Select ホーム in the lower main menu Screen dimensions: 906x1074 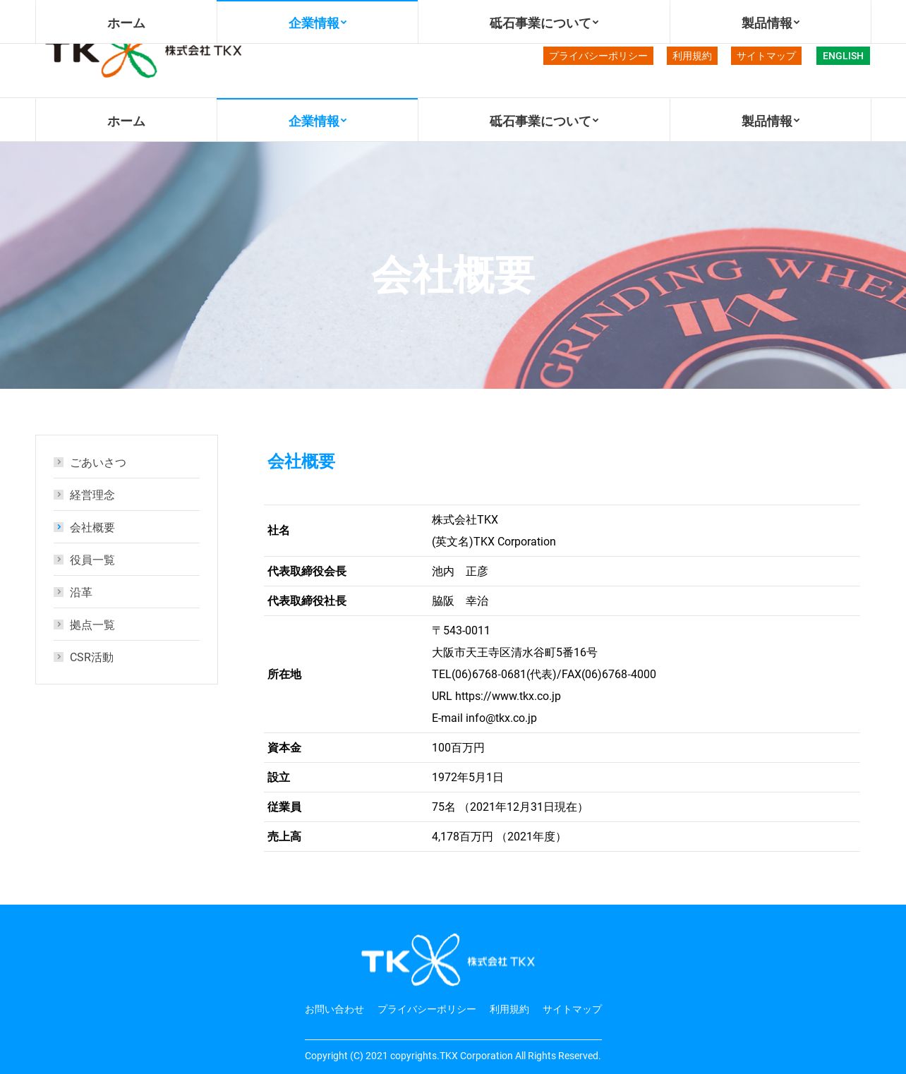126,121
